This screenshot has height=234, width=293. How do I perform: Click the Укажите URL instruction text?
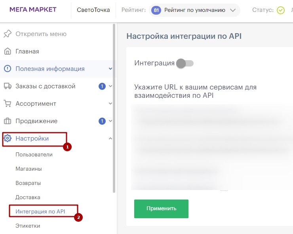click(x=195, y=91)
